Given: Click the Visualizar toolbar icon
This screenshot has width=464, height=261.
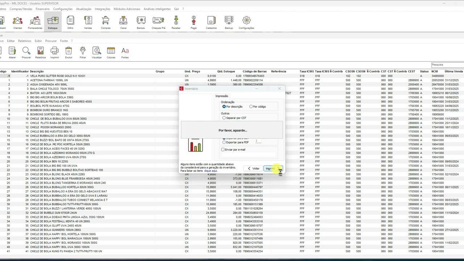Looking at the screenshot, I should click(97, 53).
